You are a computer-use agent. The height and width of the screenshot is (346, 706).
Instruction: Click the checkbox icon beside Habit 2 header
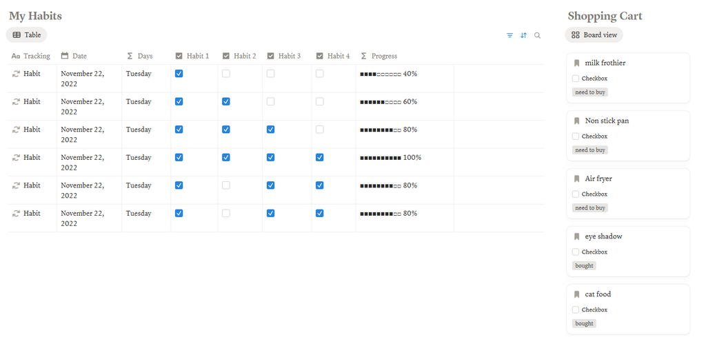(226, 56)
